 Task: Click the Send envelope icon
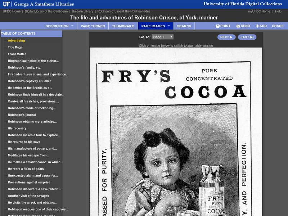tap(238, 26)
